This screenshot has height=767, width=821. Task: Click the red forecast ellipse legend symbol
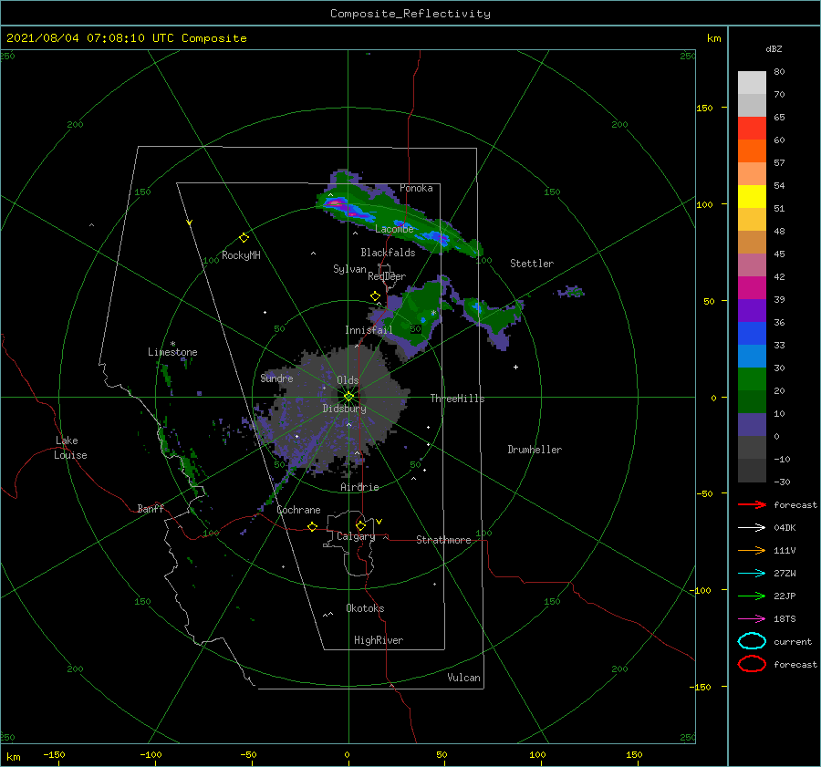[752, 664]
